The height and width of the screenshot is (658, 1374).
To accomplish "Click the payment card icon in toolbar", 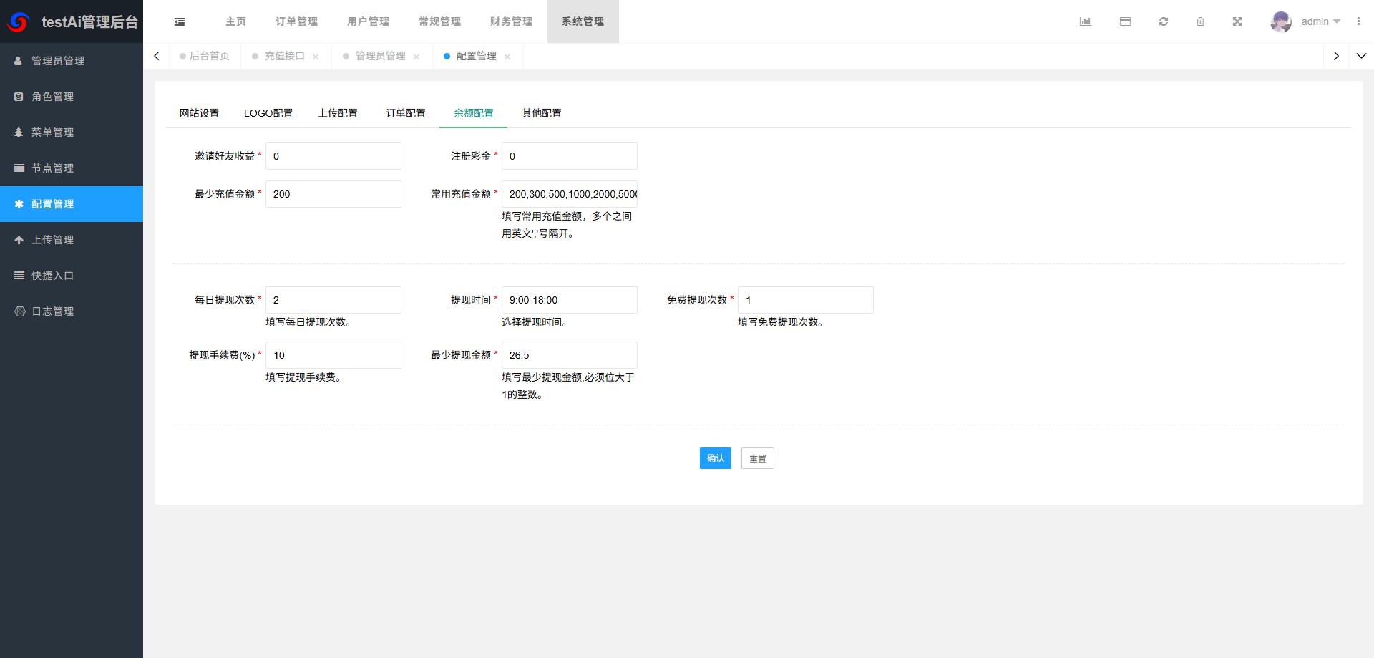I will (x=1125, y=21).
